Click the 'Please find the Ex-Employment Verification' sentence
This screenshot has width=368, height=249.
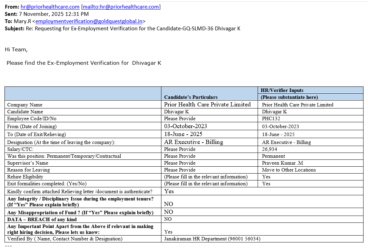[x=84, y=63]
